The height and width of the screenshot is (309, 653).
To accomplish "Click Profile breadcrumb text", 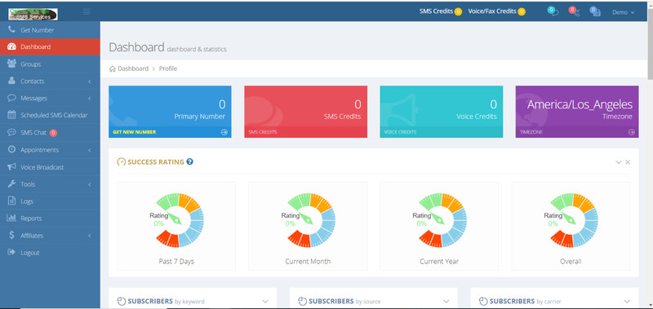I will coord(168,68).
